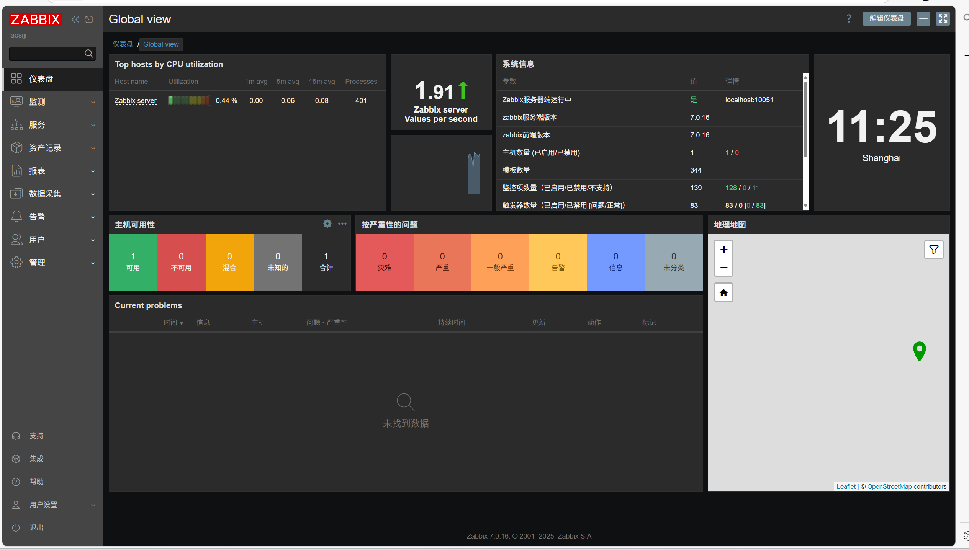Image resolution: width=969 pixels, height=550 pixels.
Task: Click the 用户 users icon
Action: click(16, 240)
